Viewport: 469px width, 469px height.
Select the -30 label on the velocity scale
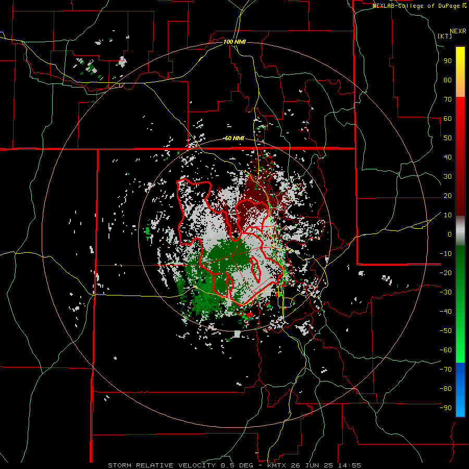(446, 292)
